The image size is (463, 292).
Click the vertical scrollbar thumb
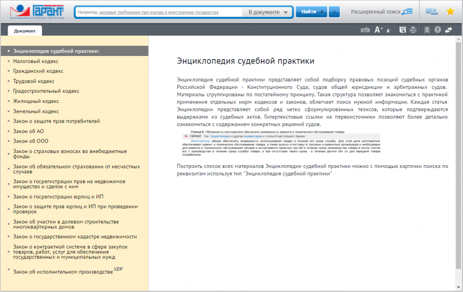[x=458, y=155]
